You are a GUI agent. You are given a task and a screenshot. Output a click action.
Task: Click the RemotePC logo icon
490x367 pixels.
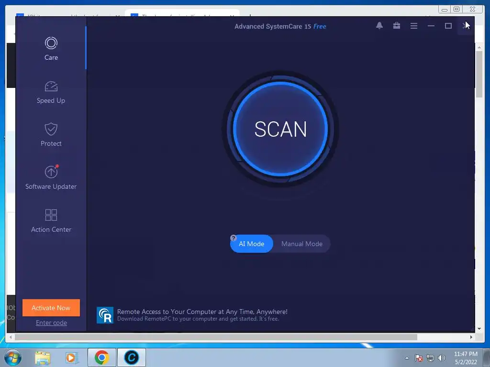105,315
